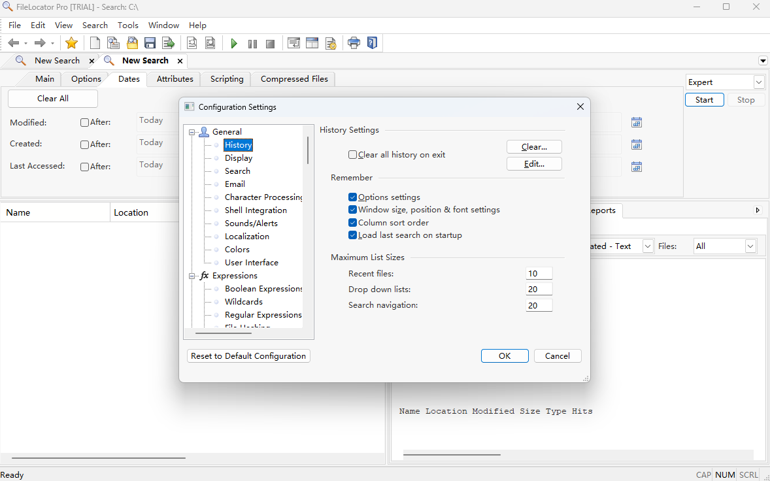Image resolution: width=770 pixels, height=481 pixels.
Task: Click the Export results green arrow icon
Action: point(168,43)
